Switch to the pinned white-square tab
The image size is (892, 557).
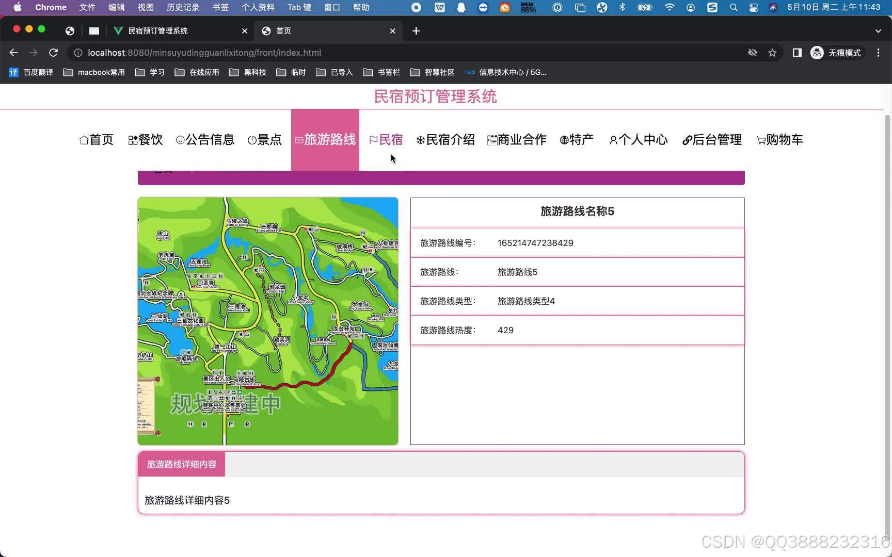click(x=94, y=31)
